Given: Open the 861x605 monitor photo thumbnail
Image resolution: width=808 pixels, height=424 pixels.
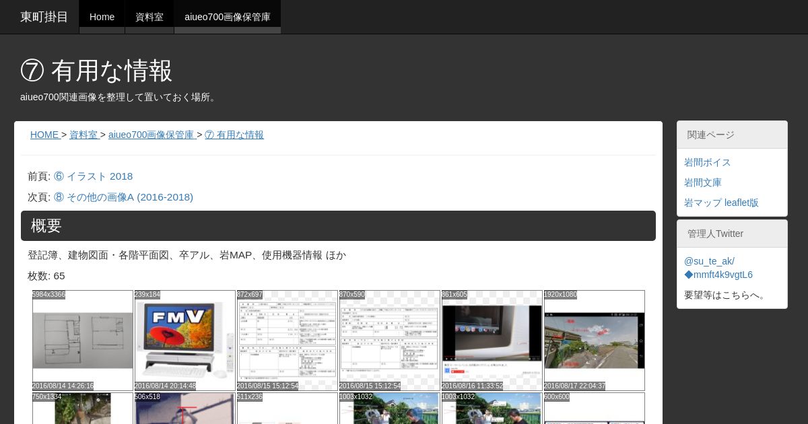Looking at the screenshot, I should point(492,341).
